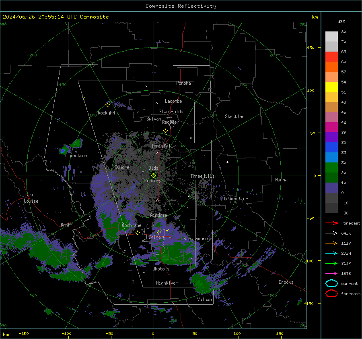Click the Lacombe city label
The height and width of the screenshot is (339, 362).
(173, 101)
